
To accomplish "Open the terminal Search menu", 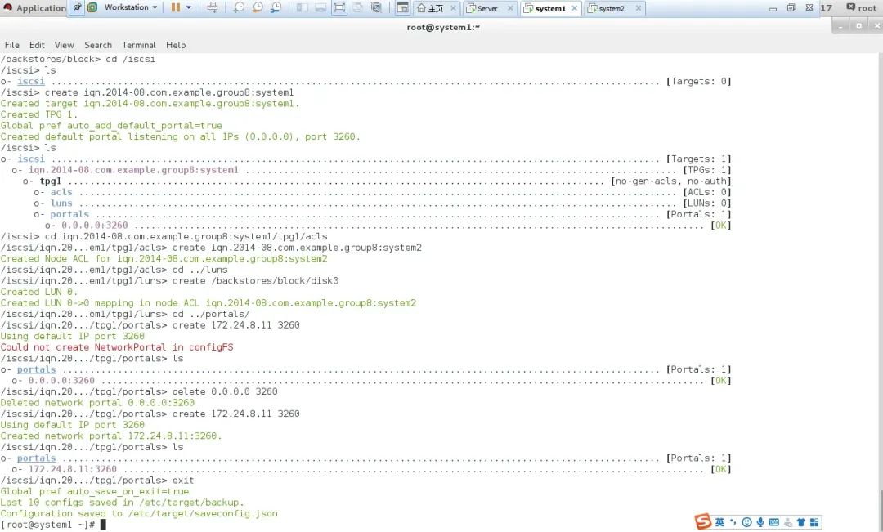I will pos(98,45).
